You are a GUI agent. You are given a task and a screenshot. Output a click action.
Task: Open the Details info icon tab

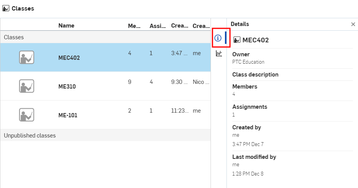tap(218, 38)
